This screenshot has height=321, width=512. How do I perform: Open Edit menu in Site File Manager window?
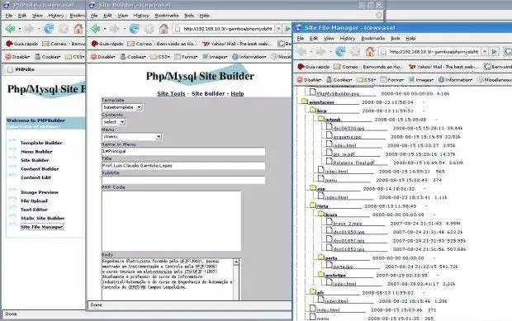(x=314, y=38)
